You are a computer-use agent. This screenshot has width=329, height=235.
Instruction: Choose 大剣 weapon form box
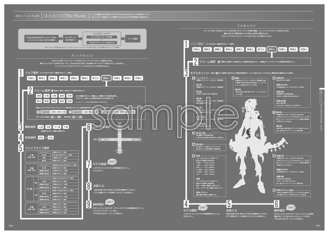click(46, 96)
